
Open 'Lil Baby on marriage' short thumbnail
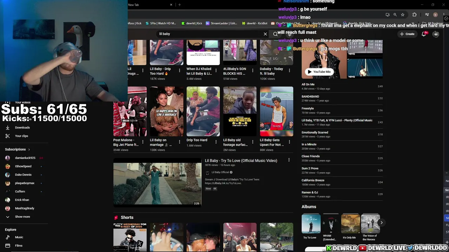(x=167, y=111)
